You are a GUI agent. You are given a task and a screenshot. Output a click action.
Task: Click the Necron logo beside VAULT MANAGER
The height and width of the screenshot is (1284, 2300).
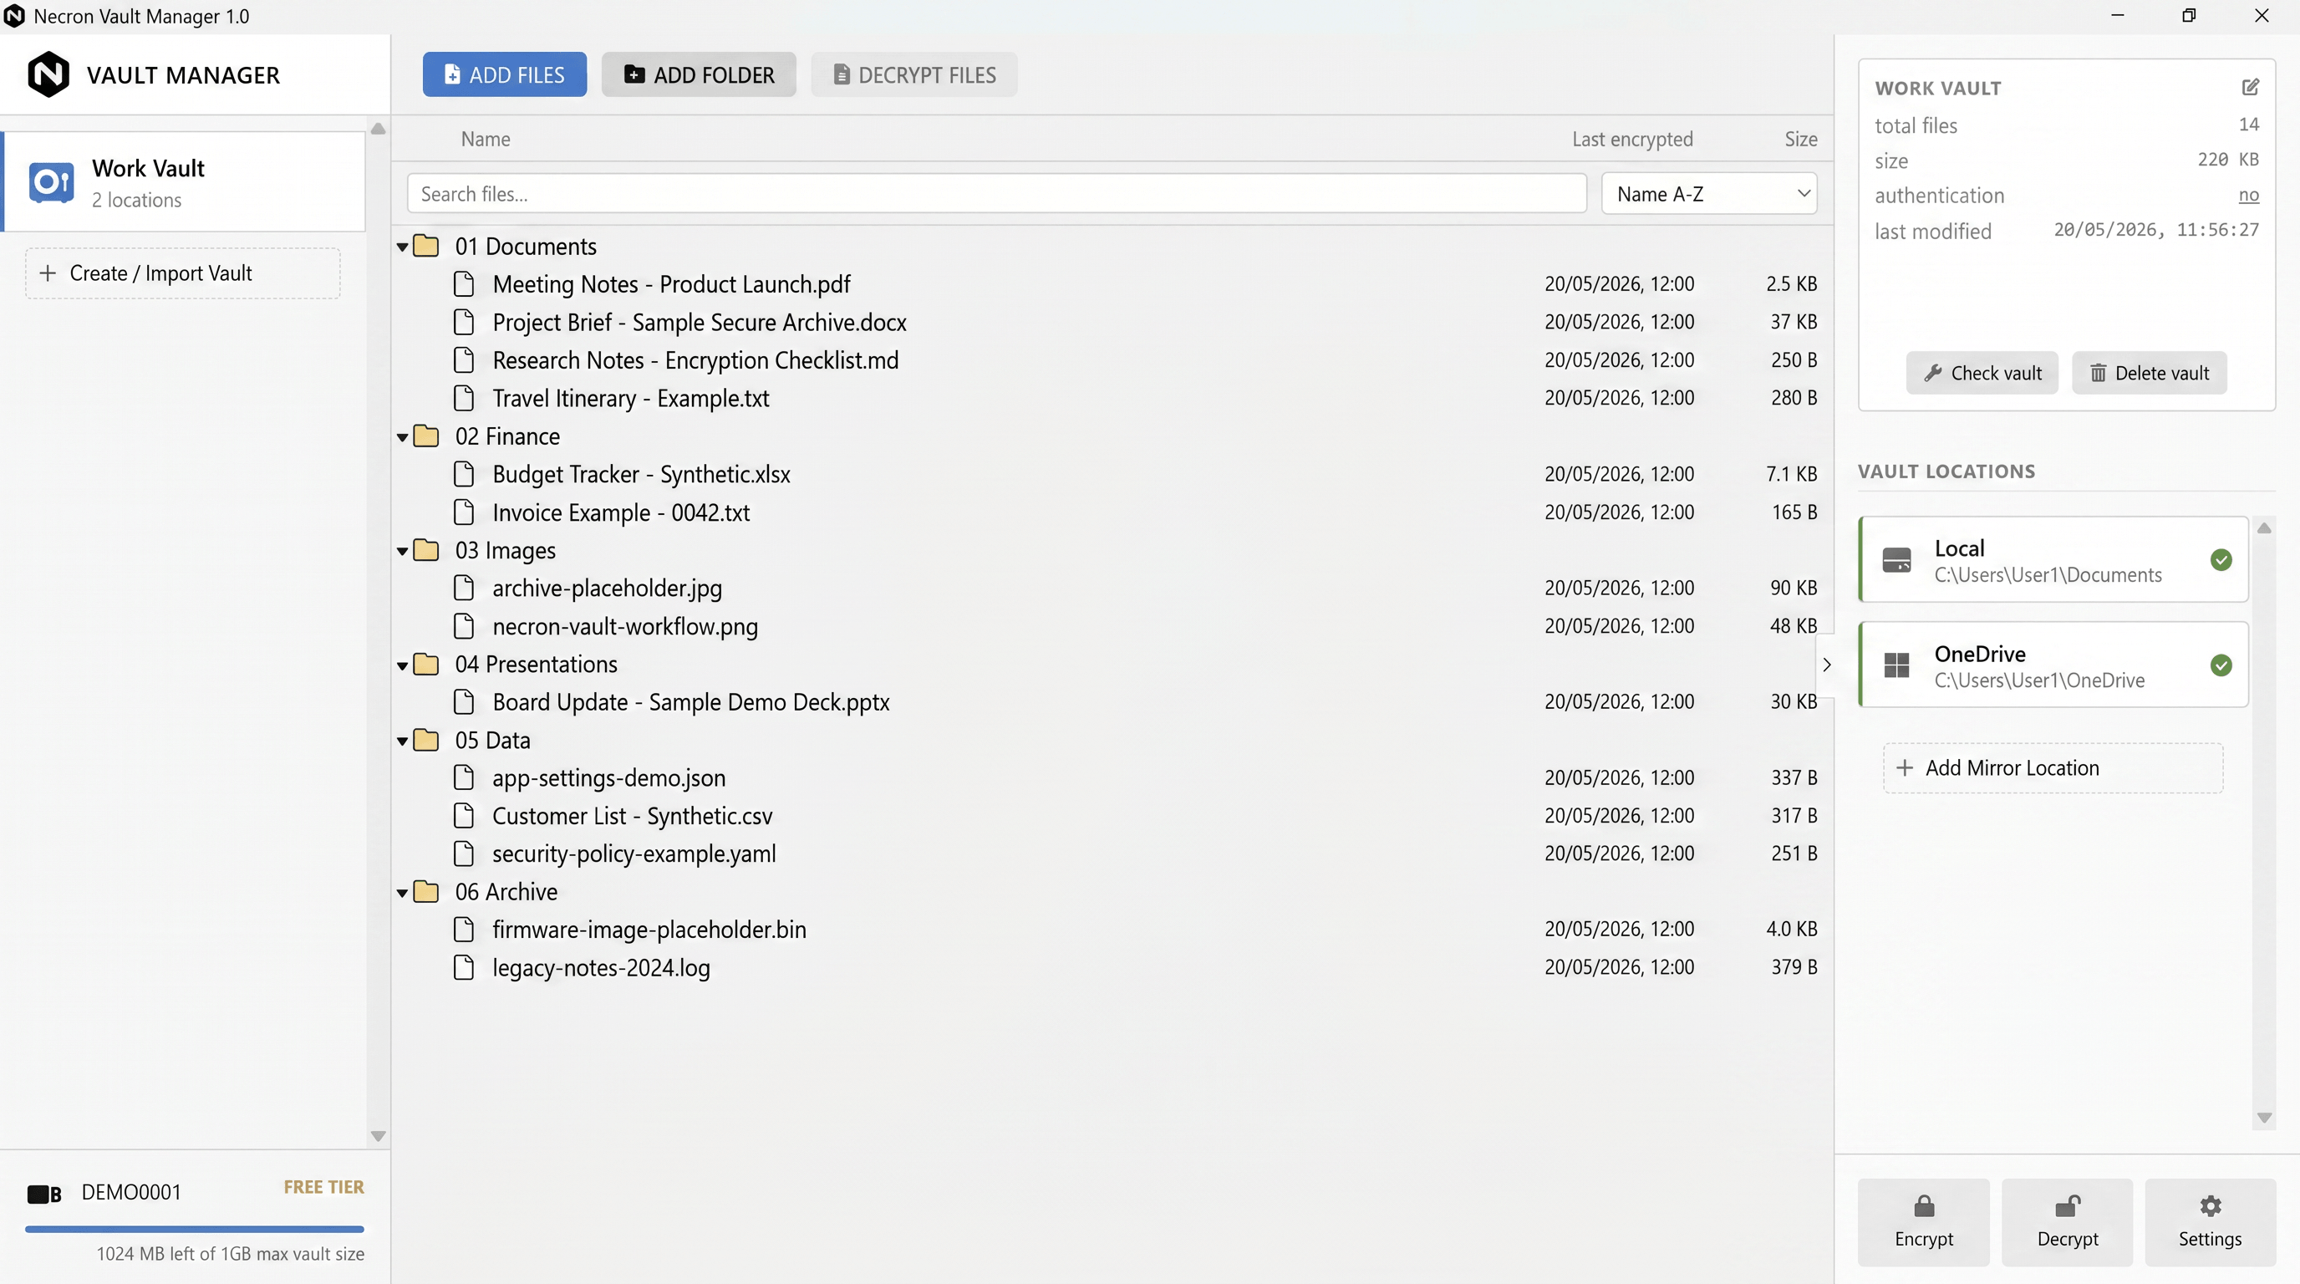pos(48,74)
